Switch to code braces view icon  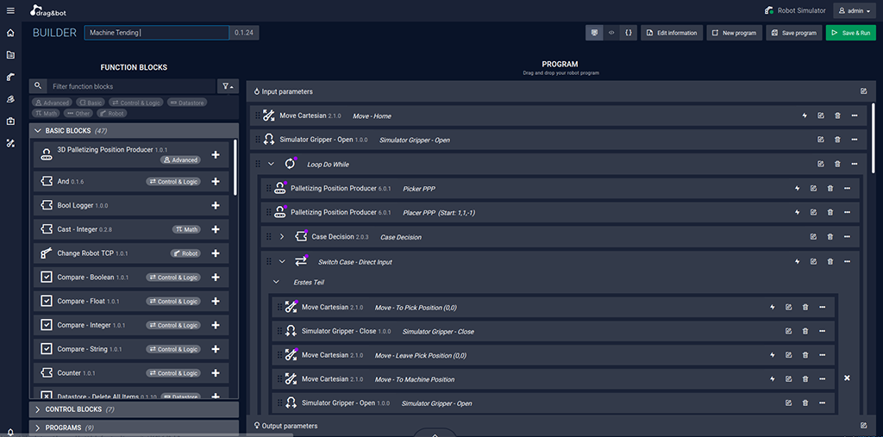tap(629, 33)
